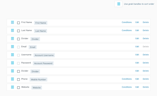The width and height of the screenshot is (157, 96).
Task: Click the sort handle for Last Name row
Action: click(12, 30)
